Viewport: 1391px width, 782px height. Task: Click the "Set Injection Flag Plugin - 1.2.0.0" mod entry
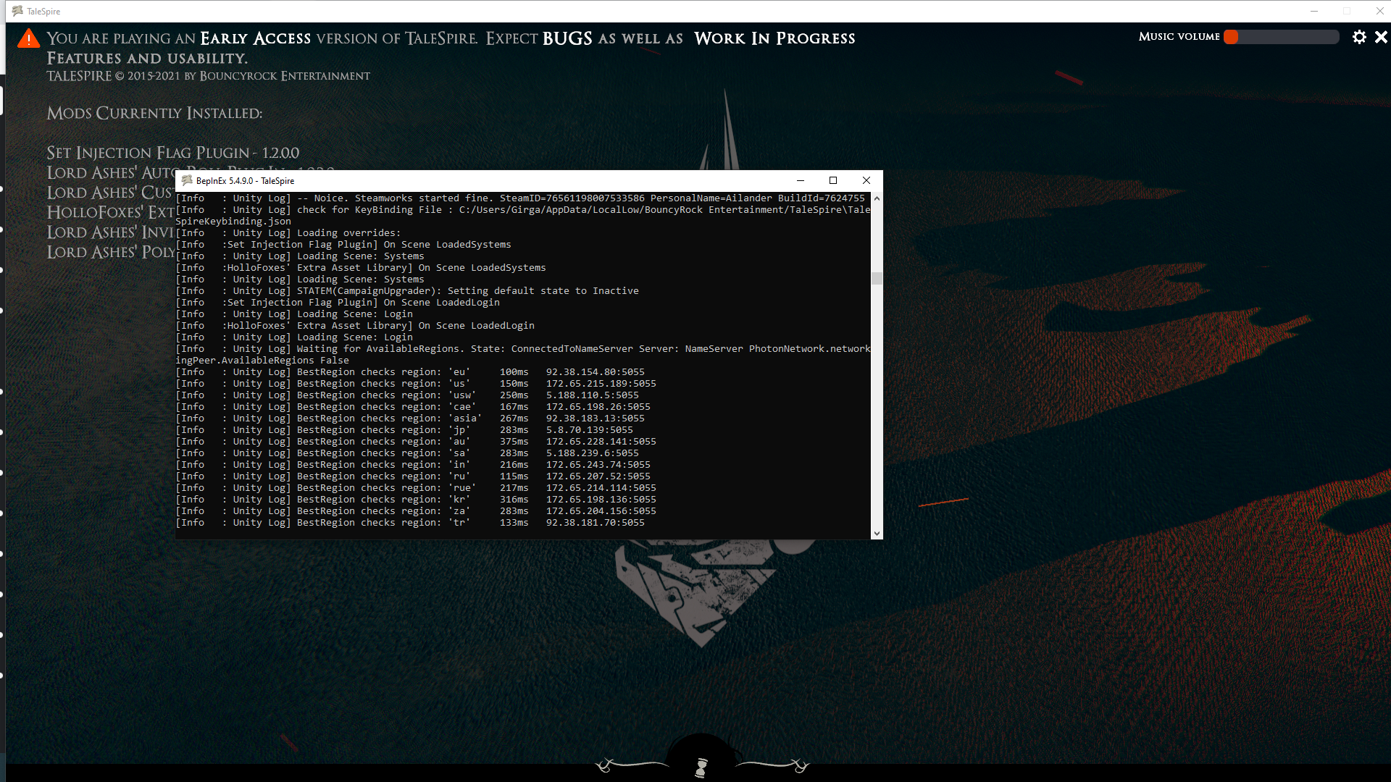[173, 153]
